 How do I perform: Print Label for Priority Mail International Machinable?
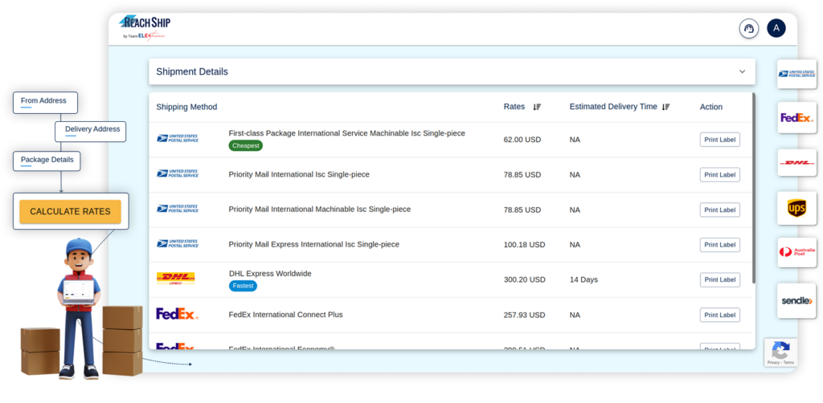[x=719, y=210]
